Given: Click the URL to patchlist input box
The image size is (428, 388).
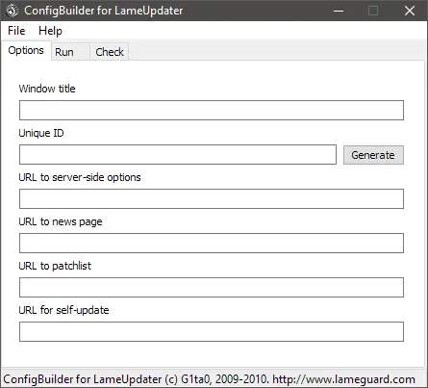Looking at the screenshot, I should point(212,287).
